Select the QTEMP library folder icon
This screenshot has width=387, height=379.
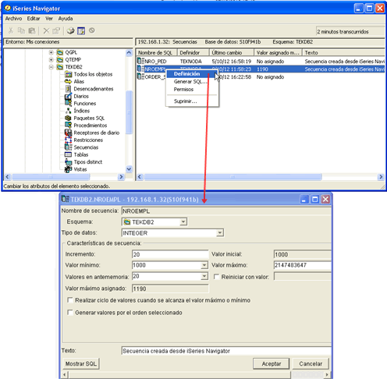pos(60,60)
